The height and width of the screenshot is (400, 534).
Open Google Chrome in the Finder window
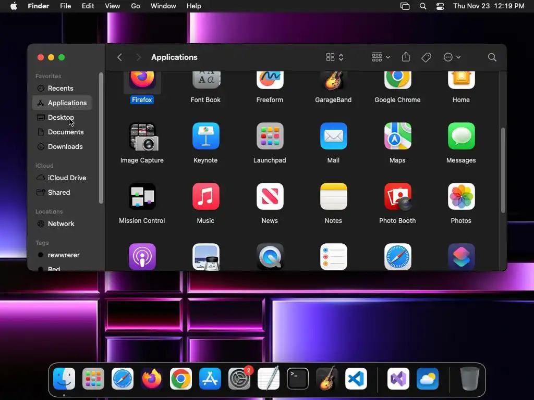[397, 80]
